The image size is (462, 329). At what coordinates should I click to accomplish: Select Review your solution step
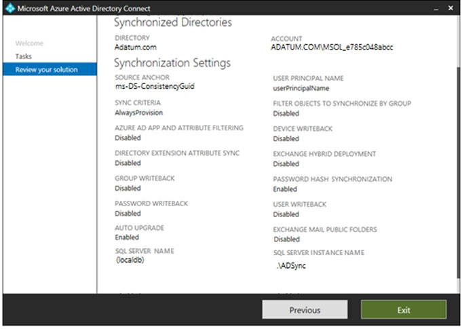[50, 69]
